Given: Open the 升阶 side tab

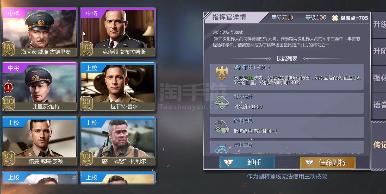Looking at the screenshot, I should pyautogui.click(x=379, y=52).
